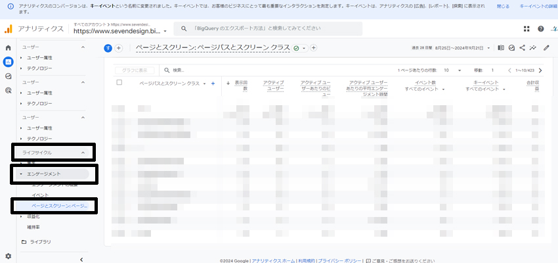
Task: Open the アナリティクス ホーム footer link
Action: 273,260
